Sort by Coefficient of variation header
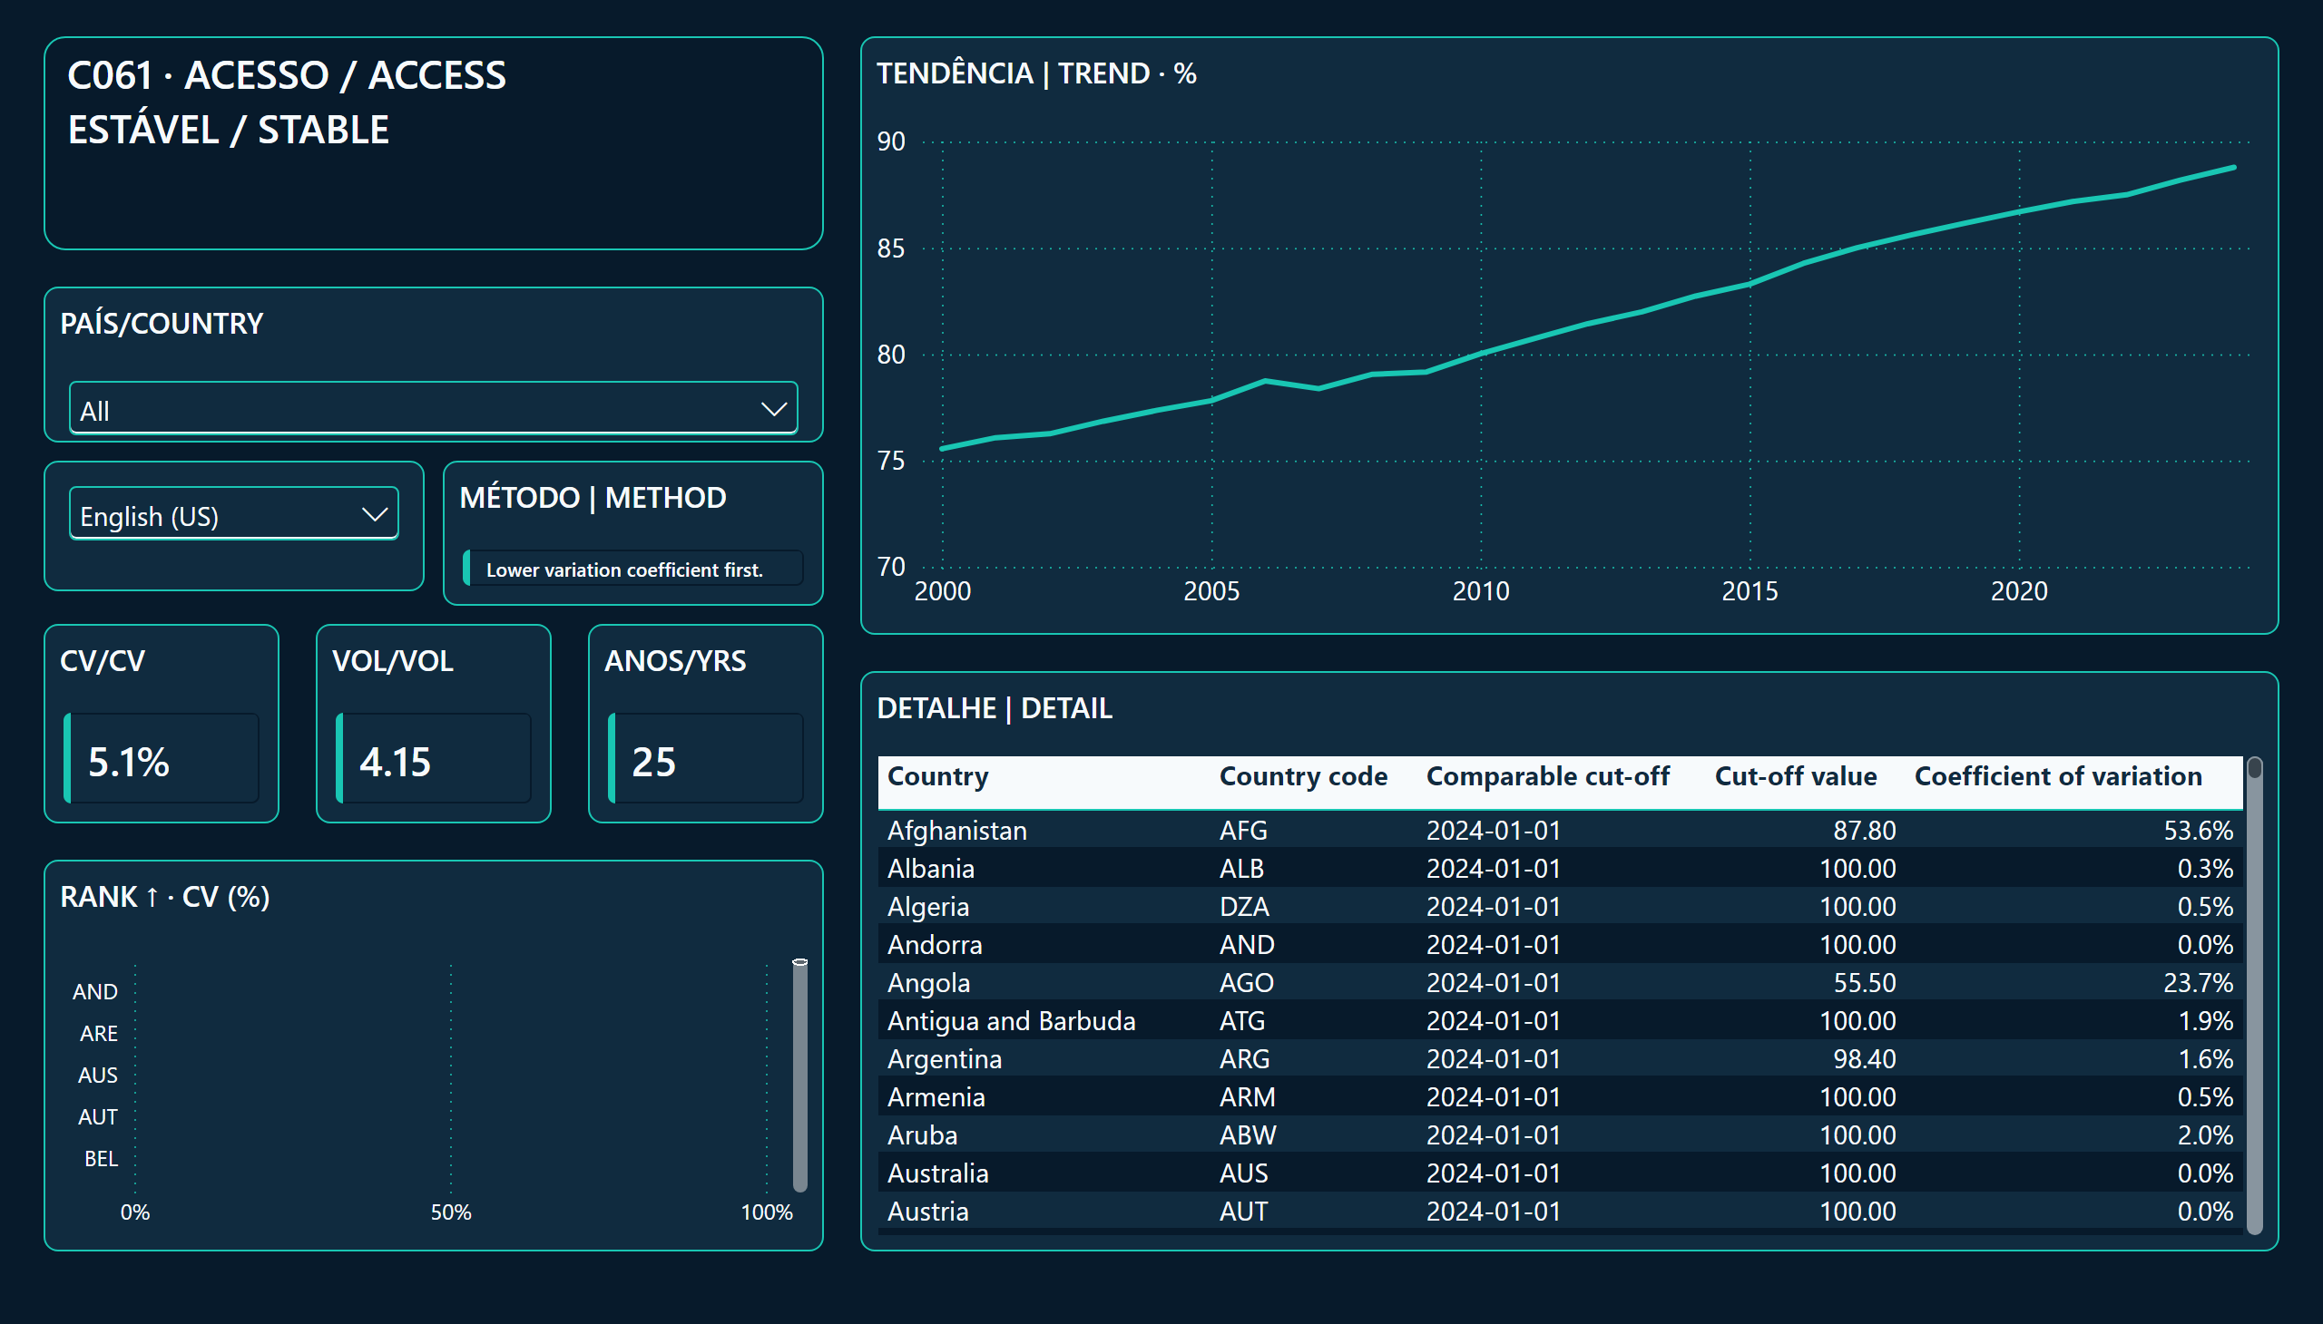 pyautogui.click(x=2057, y=775)
